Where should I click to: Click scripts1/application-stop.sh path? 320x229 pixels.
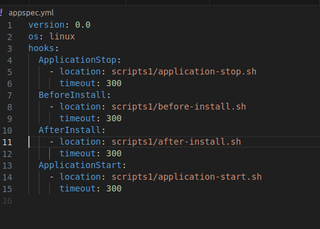click(x=184, y=72)
